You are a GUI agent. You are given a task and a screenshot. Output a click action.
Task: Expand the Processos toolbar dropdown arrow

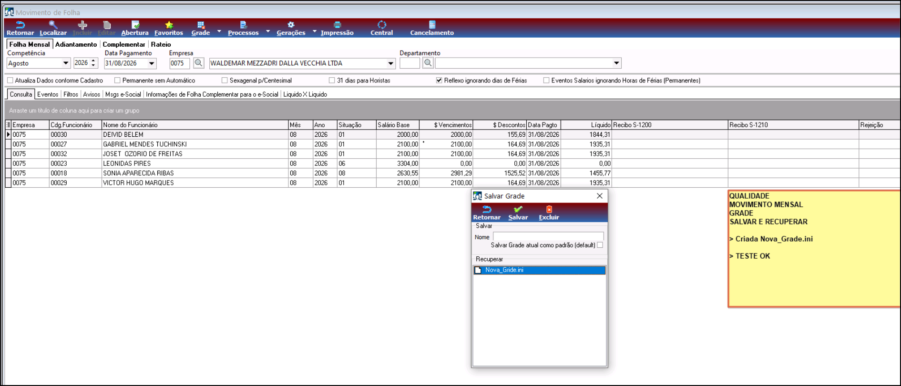tap(268, 31)
